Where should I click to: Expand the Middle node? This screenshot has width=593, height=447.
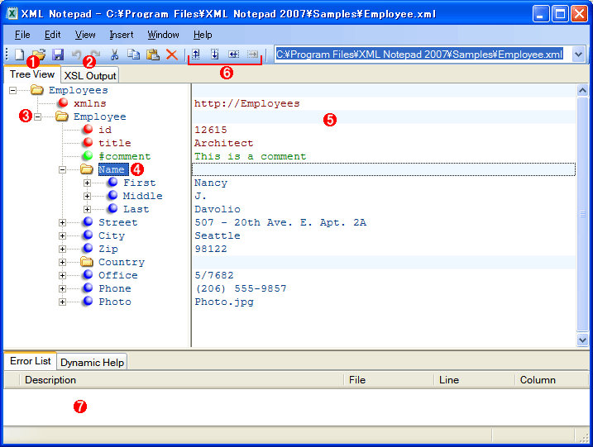[87, 196]
